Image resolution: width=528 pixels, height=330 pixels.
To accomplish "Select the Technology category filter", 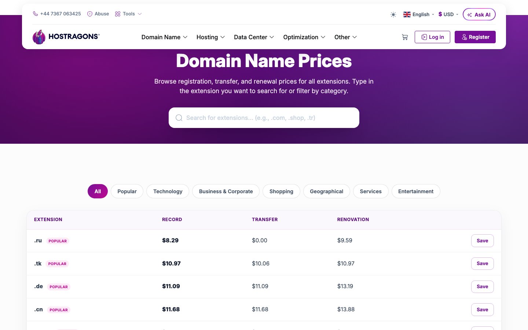I will pos(168,191).
